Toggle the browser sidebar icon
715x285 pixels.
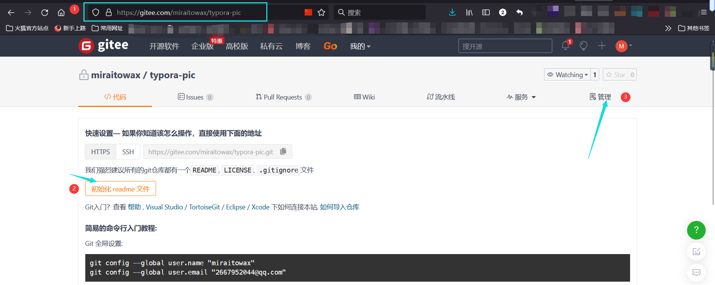click(486, 13)
